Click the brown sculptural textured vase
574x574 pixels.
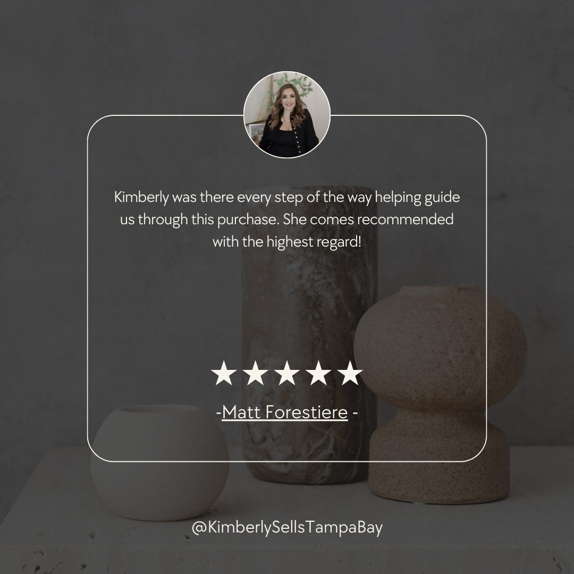[440, 393]
